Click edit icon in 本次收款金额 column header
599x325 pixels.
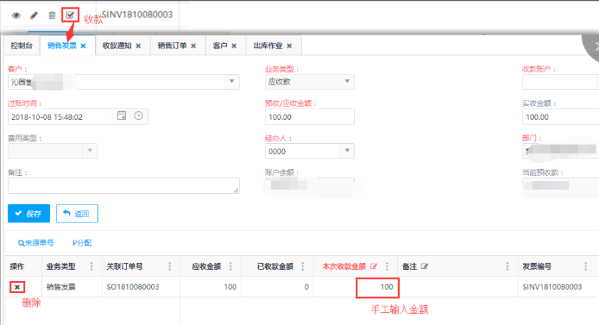tap(373, 266)
